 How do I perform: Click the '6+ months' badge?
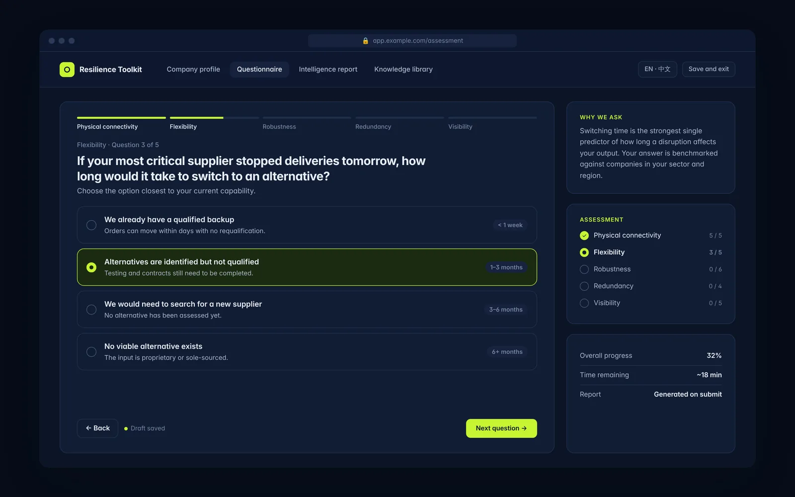click(507, 352)
